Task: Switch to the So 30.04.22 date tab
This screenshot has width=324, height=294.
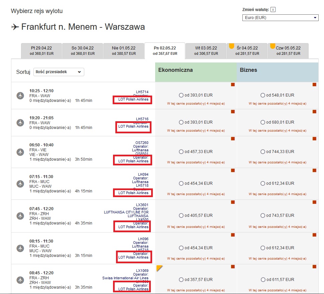Action: (x=83, y=51)
